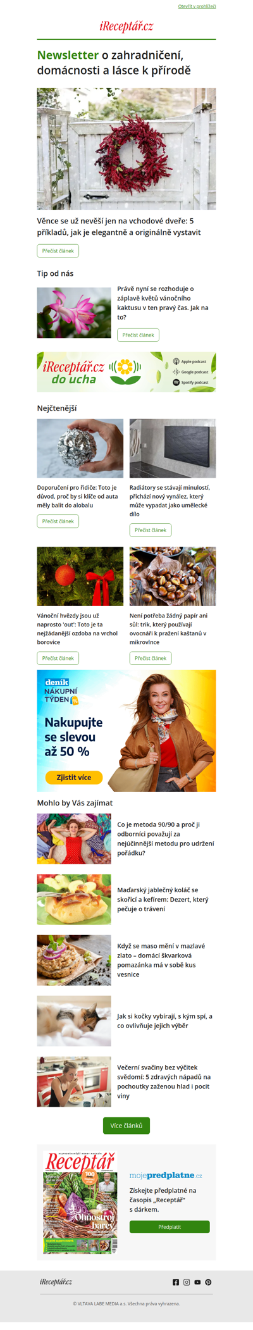
Task: Open 'Otevřít v prohlížeči' link
Action: tap(197, 6)
